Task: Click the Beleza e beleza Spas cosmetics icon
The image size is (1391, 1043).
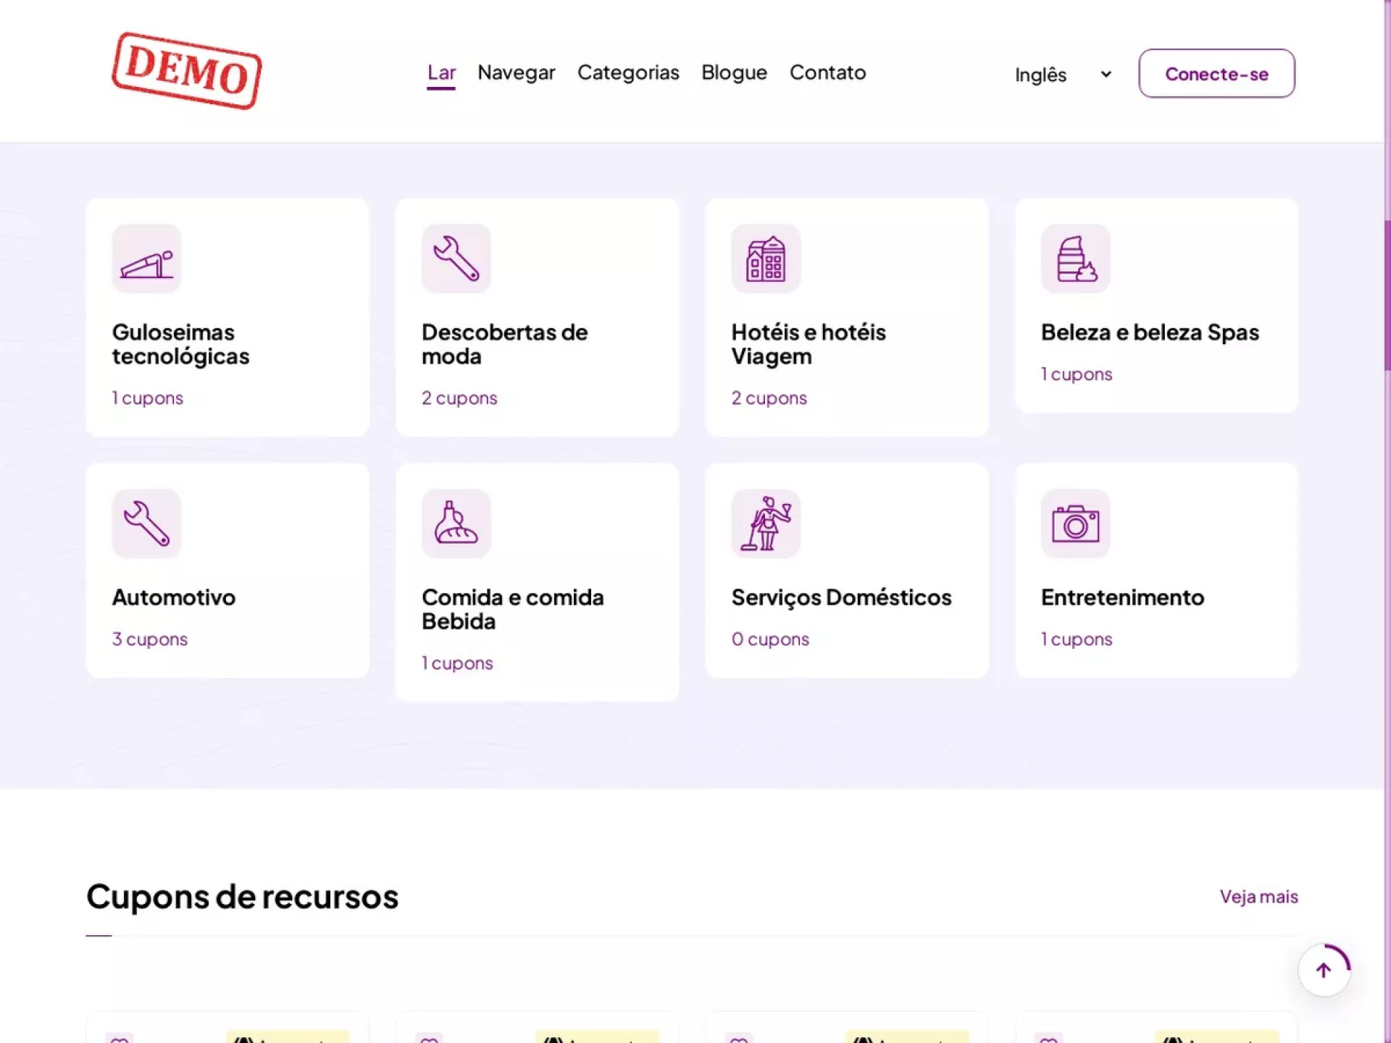Action: tap(1075, 259)
